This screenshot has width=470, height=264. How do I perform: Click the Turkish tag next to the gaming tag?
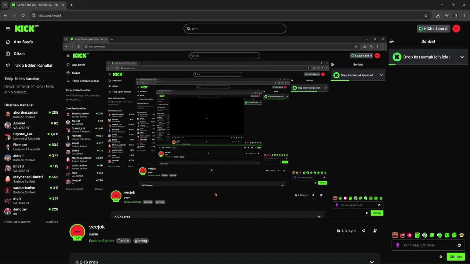pyautogui.click(x=123, y=241)
